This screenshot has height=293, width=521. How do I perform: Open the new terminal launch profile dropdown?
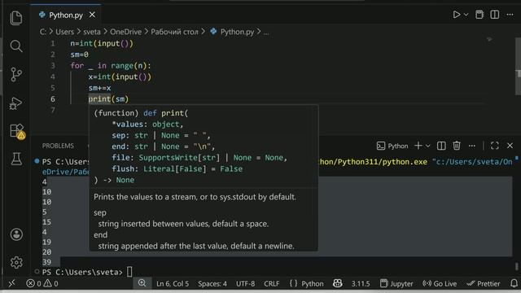[x=428, y=146]
